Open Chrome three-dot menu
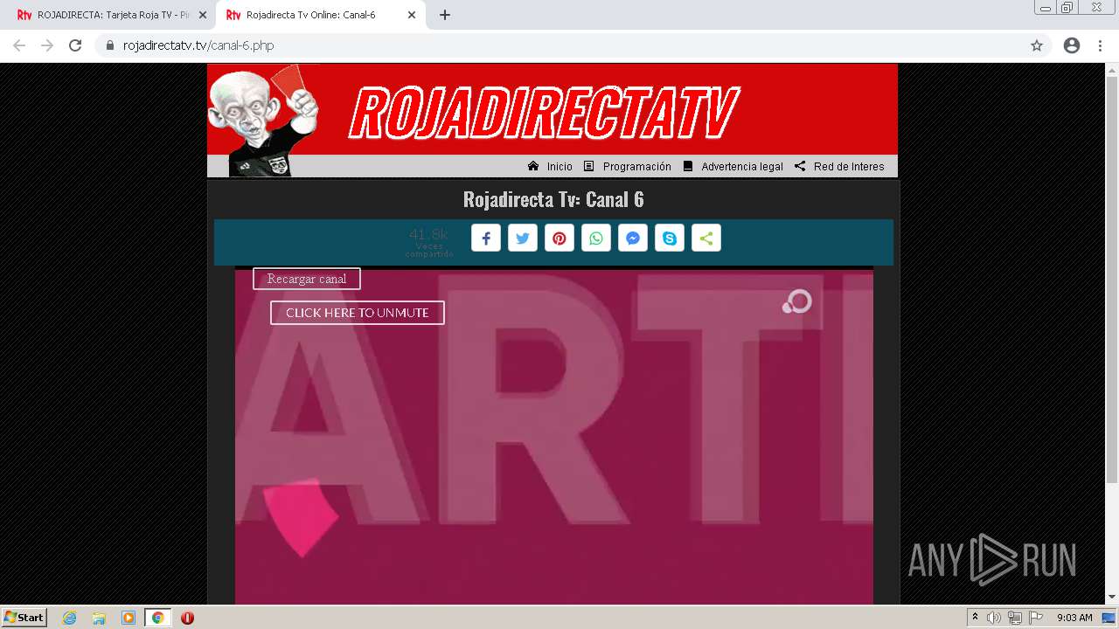The width and height of the screenshot is (1119, 629). pos(1100,45)
